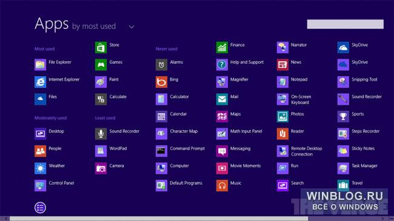This screenshot has height=221, width=394.
Task: Open Control Panel icon
Action: tap(40, 186)
